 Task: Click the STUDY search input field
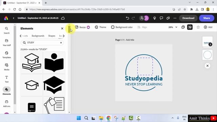coord(42,43)
